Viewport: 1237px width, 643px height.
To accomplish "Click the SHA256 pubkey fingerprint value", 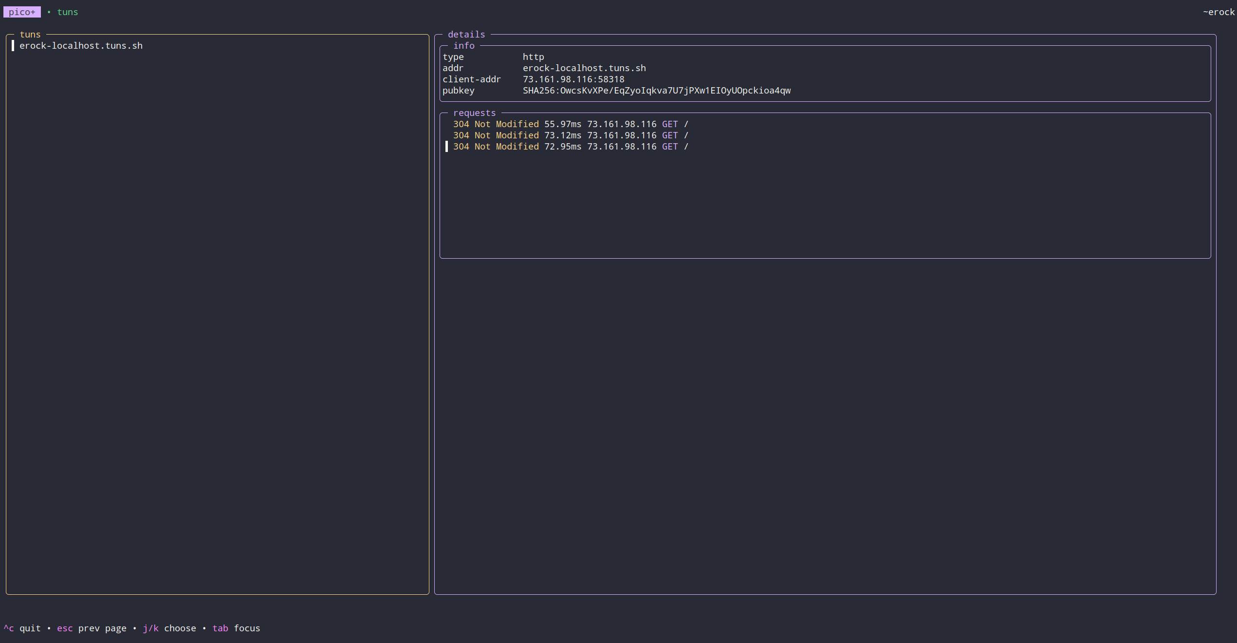I will click(x=656, y=91).
